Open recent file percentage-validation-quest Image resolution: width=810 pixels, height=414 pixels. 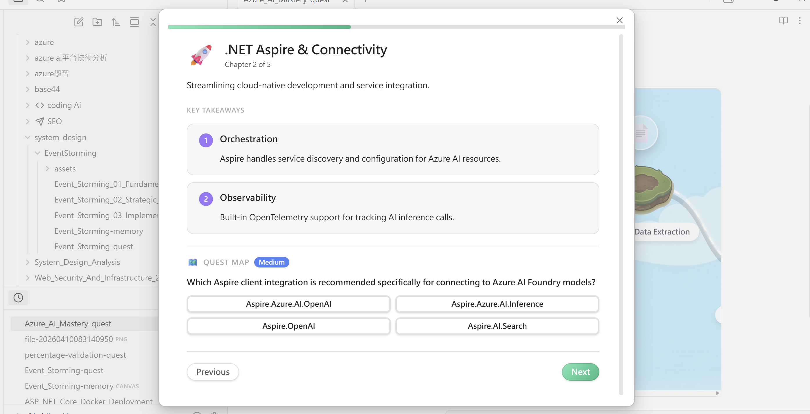click(76, 355)
